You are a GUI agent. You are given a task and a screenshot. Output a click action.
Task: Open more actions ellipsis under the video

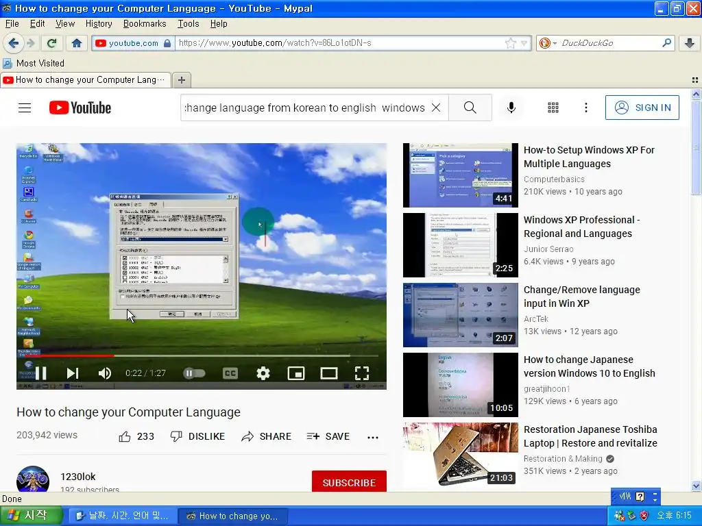click(x=373, y=438)
